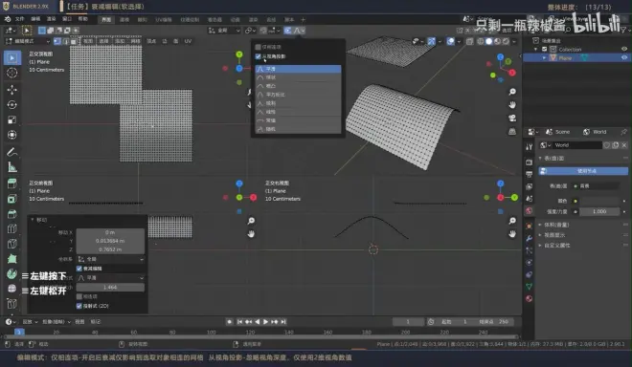Toggle 相连项 checkbox in operator panel
This screenshot has width=632, height=367.
point(79,296)
